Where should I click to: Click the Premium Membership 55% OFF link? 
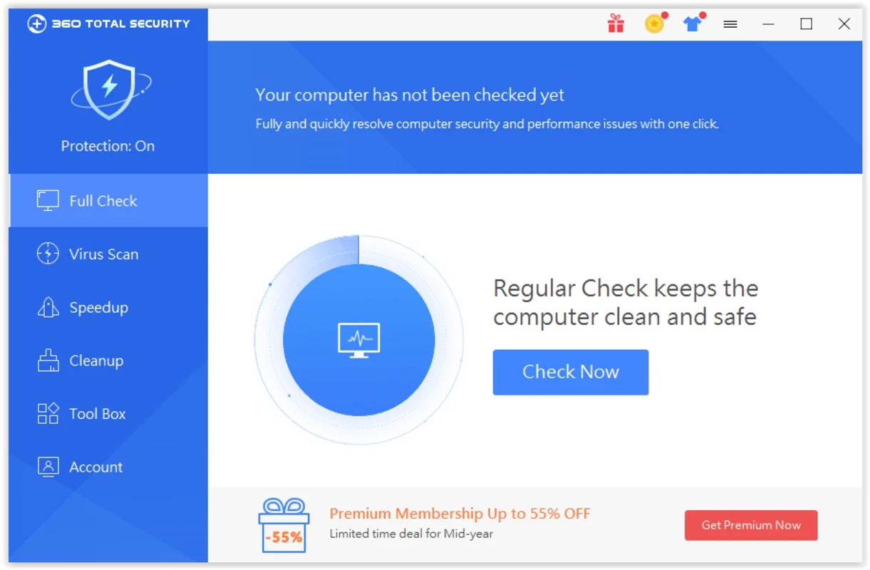pos(460,514)
